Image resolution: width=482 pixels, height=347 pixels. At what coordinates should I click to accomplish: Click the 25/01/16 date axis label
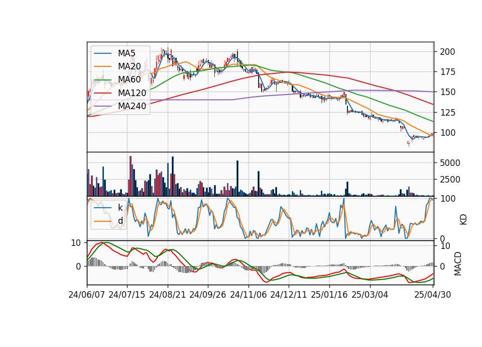329,295
